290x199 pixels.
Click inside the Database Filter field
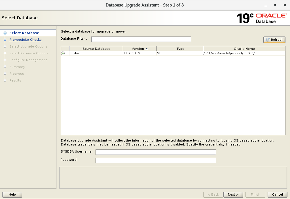(141, 39)
